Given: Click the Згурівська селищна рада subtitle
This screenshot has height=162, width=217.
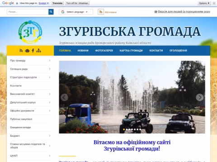Looking at the screenshot, I should coord(105,43).
